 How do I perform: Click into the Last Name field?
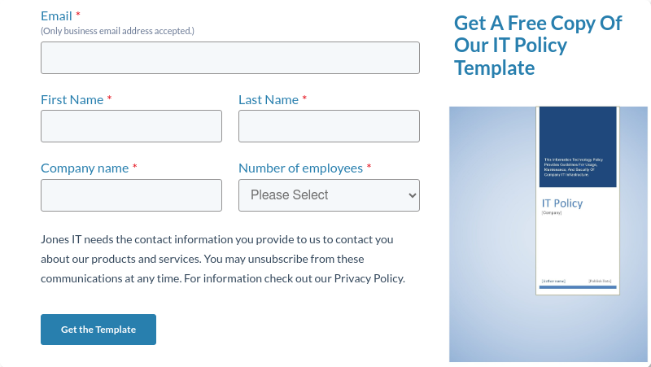coord(329,126)
